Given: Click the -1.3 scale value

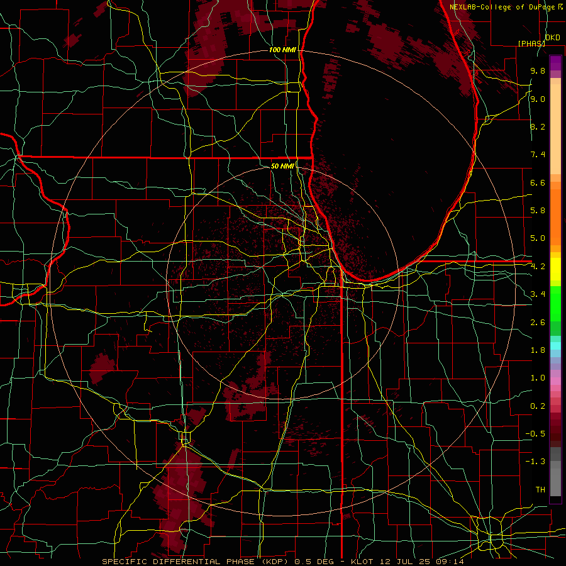Looking at the screenshot, I should pos(535,462).
